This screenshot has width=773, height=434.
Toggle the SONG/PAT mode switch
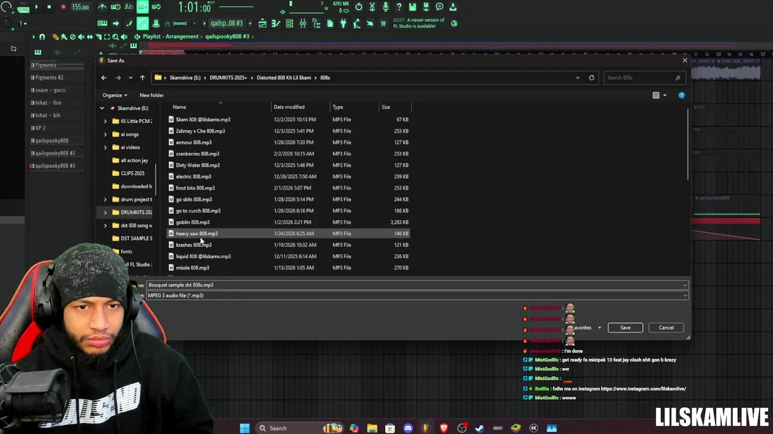(23, 7)
